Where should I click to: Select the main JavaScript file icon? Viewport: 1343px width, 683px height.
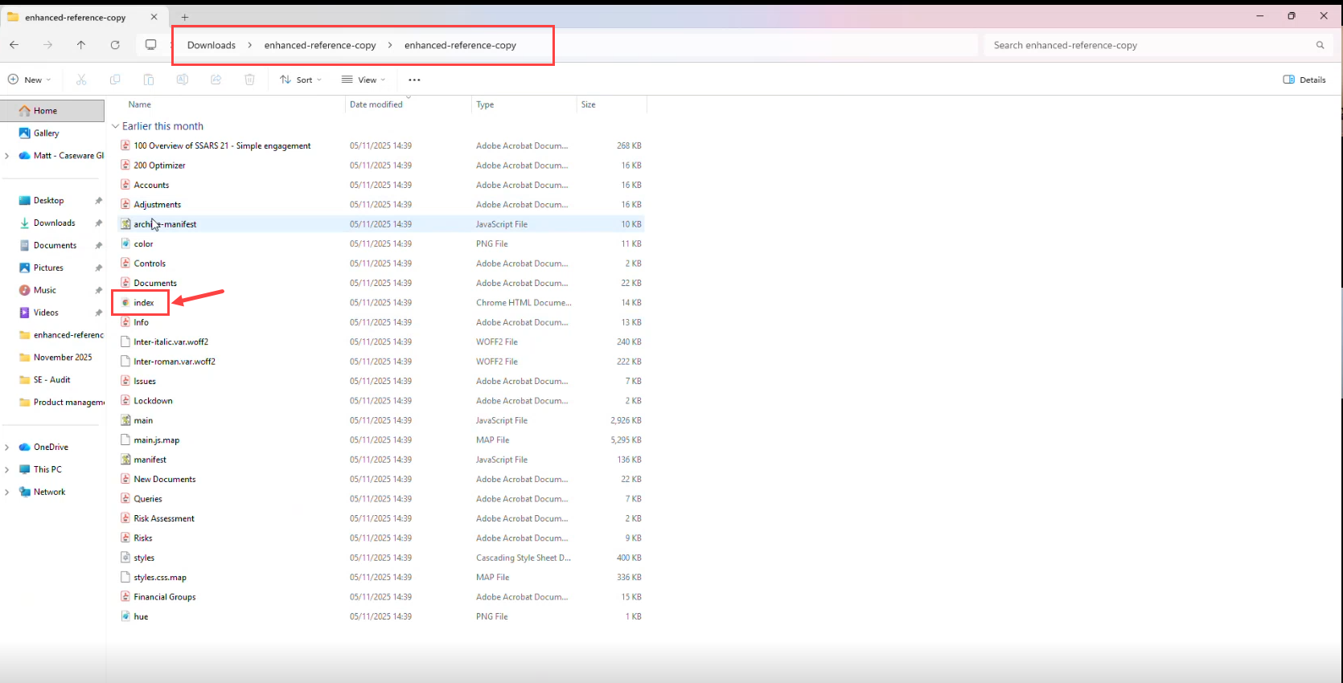coord(125,420)
